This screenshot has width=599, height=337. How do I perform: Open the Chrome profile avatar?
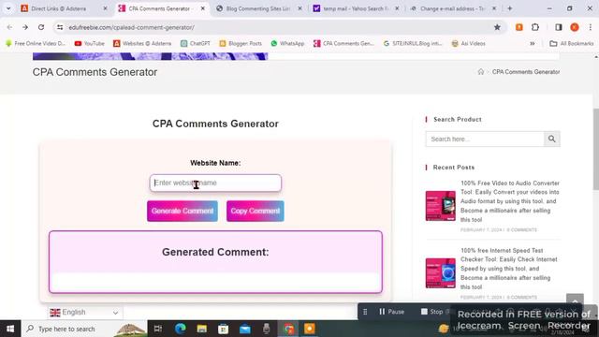[x=575, y=27]
